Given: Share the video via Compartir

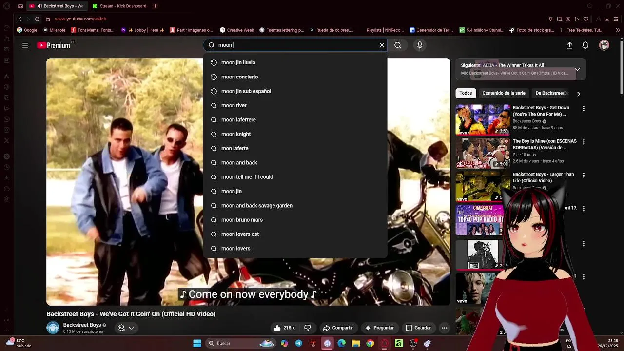Looking at the screenshot, I should [338, 328].
